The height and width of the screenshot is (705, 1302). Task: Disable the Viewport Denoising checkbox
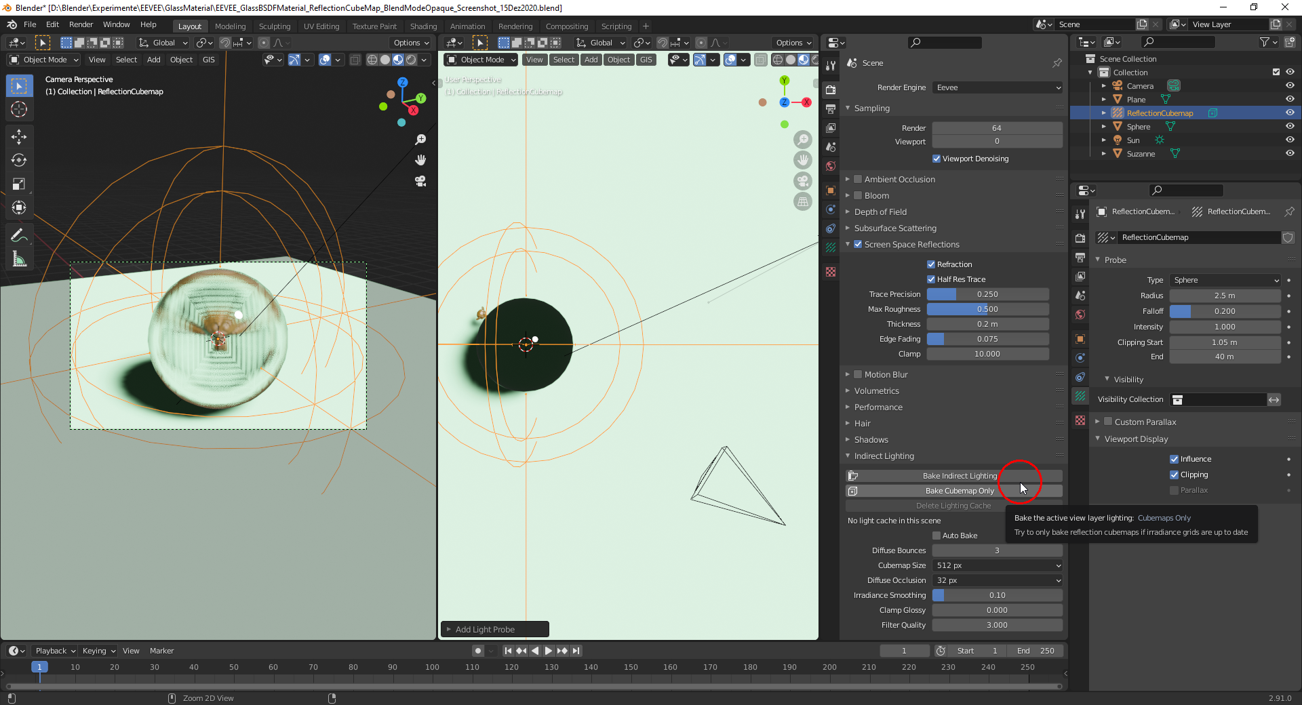(936, 159)
